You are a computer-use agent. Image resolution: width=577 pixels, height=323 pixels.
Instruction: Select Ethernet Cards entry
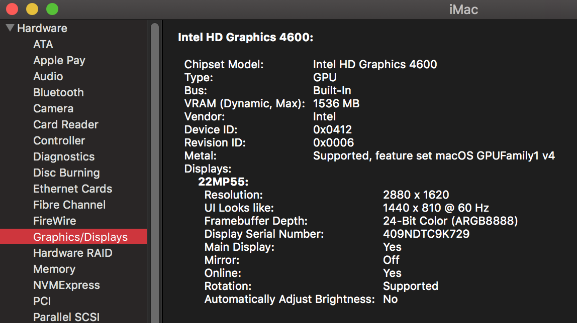73,189
